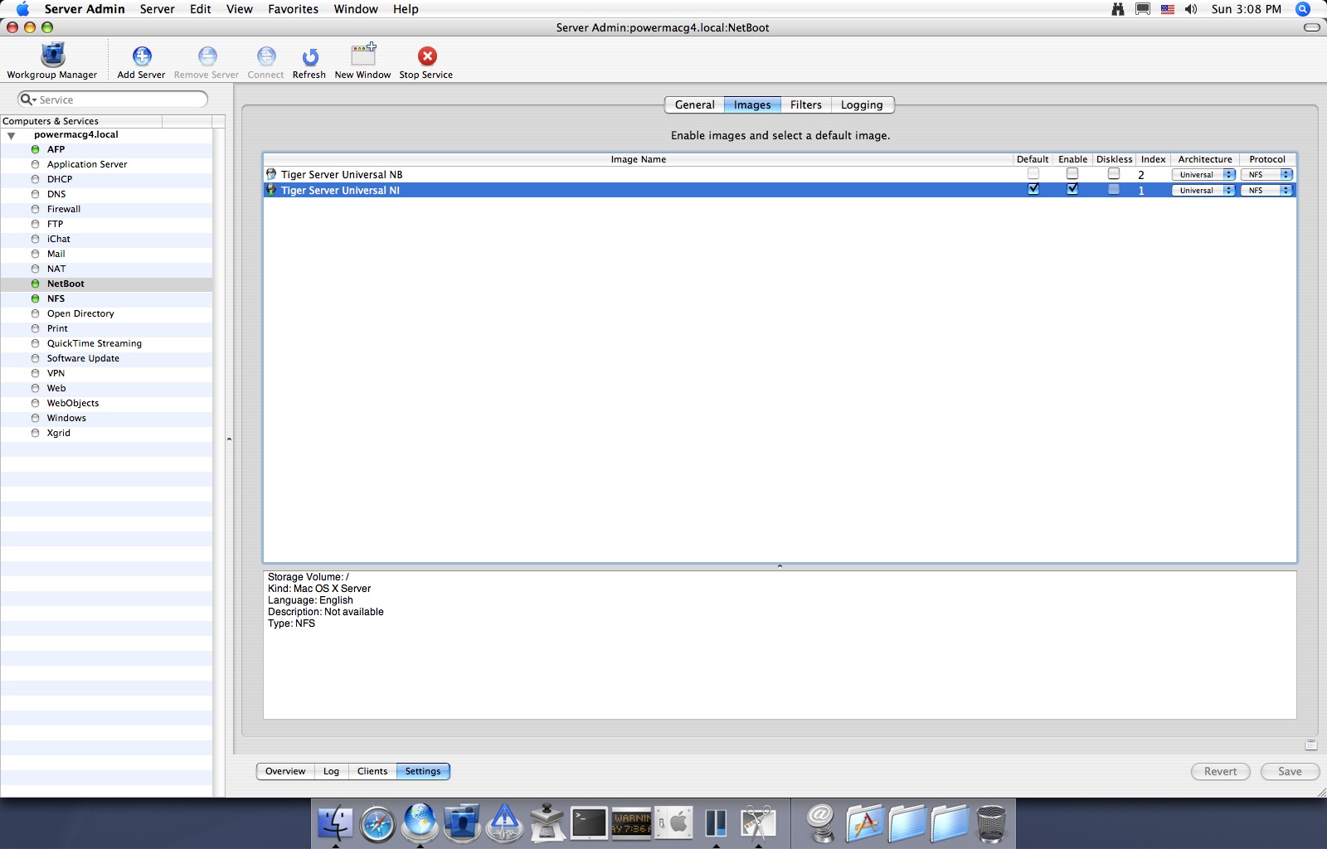Select the Xgrid service
The height and width of the screenshot is (849, 1327).
click(x=106, y=433)
